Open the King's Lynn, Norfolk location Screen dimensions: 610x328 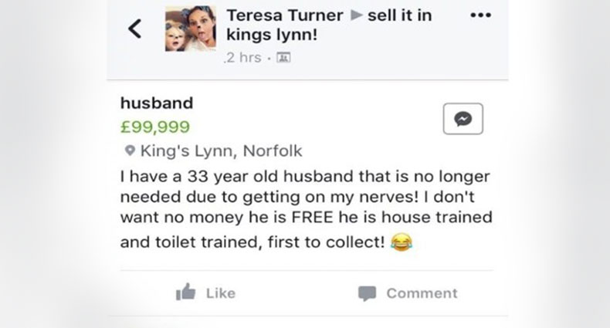(221, 151)
